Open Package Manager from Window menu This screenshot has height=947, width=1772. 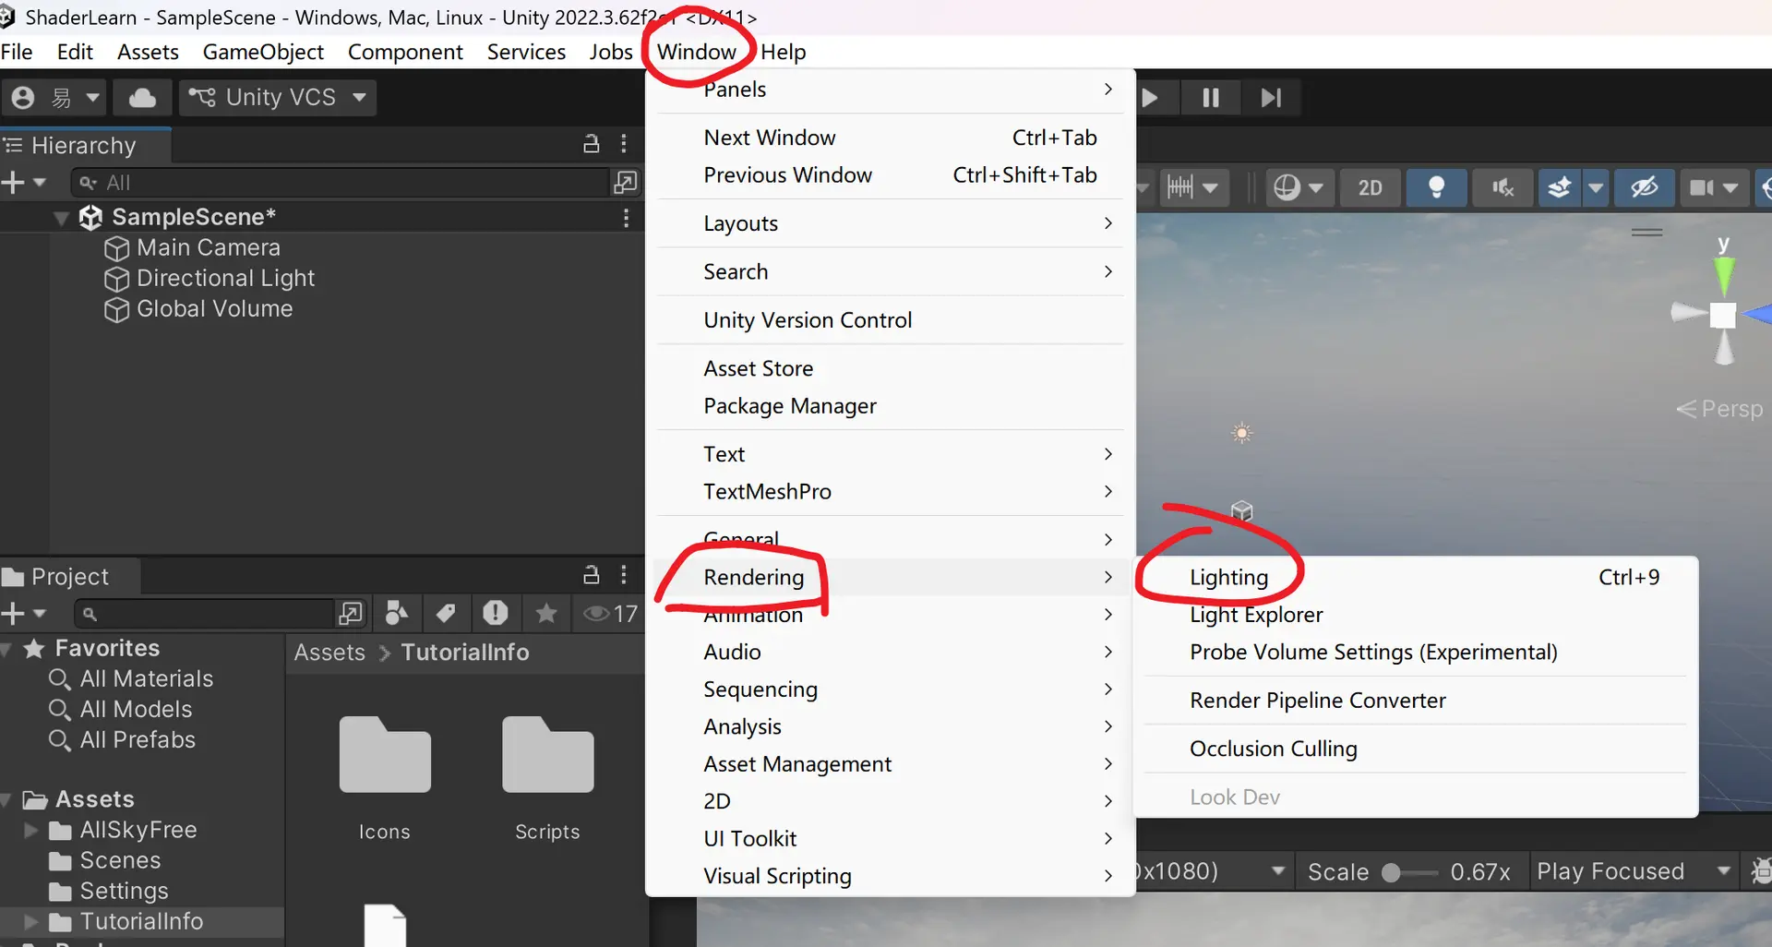(891, 406)
